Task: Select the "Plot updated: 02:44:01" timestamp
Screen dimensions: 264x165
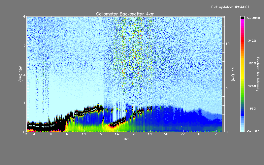Action: coord(230,7)
